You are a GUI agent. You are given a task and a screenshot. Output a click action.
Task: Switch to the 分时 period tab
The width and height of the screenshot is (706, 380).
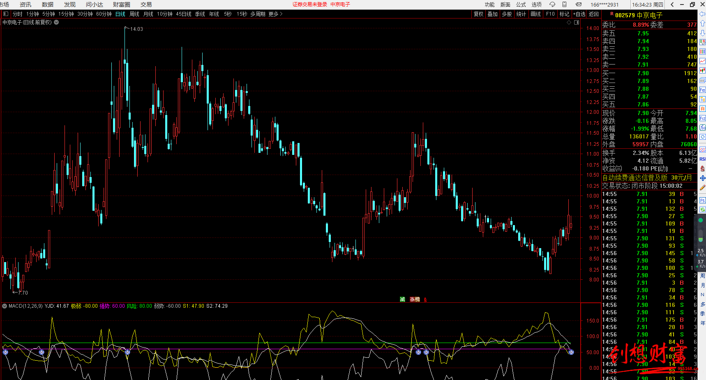[18, 14]
